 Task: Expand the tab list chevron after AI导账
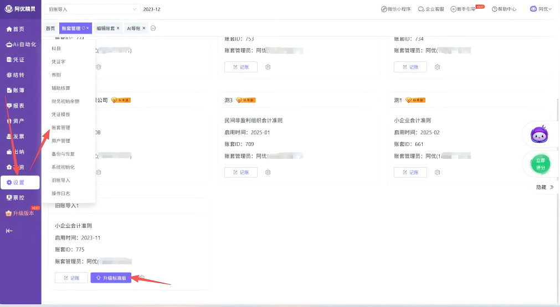coord(153,28)
